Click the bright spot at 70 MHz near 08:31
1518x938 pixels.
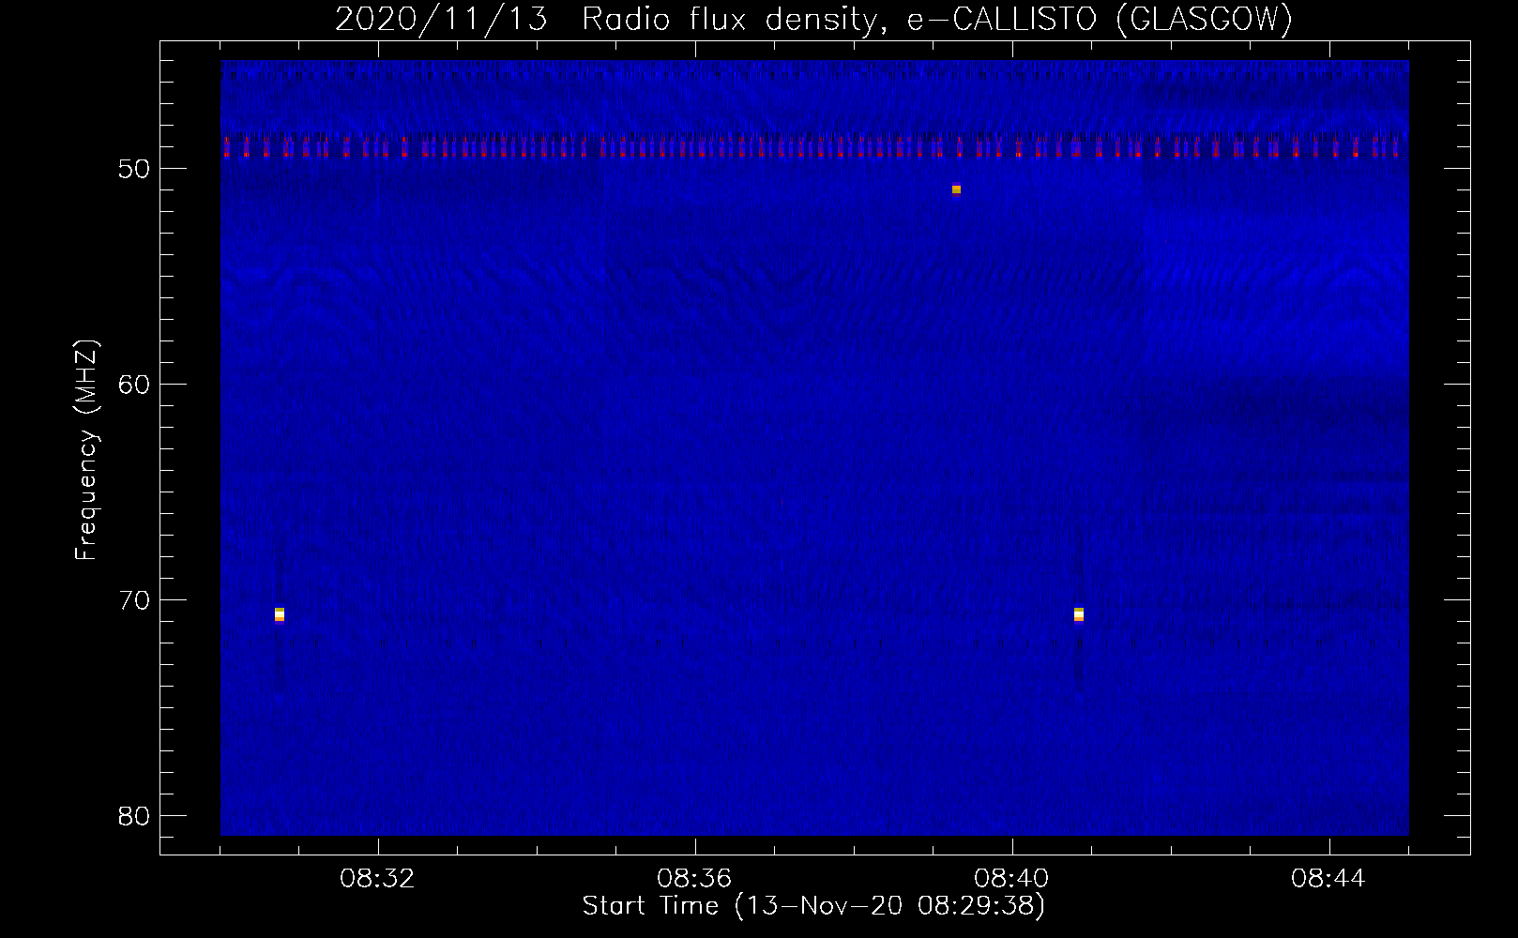point(280,614)
